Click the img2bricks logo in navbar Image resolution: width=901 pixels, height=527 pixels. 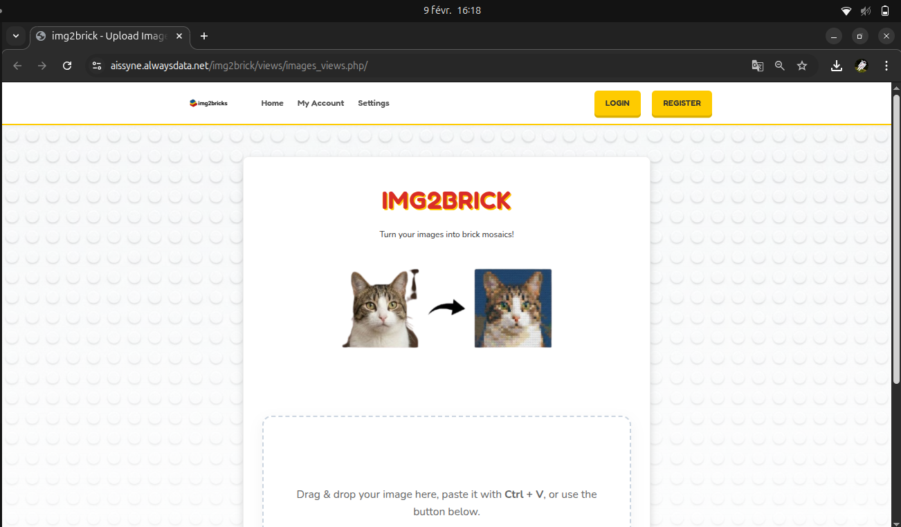(208, 103)
